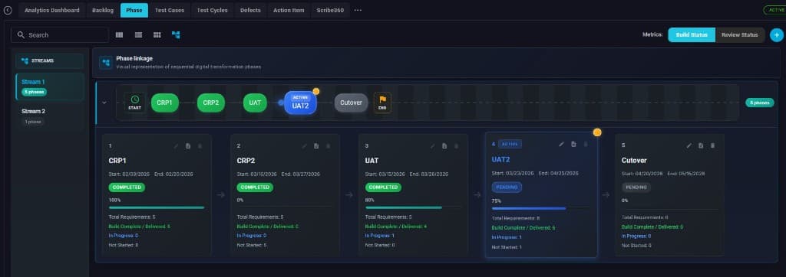Click 'In Progress: 1' on UAT card

(379, 236)
